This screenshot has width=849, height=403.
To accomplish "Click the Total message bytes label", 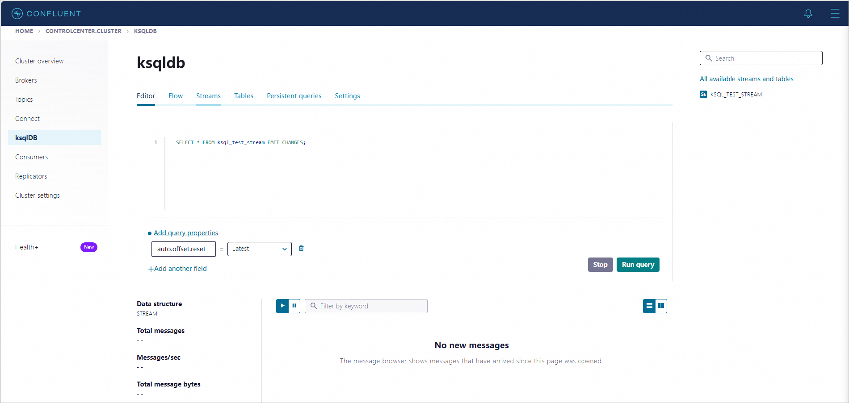I will tap(168, 384).
